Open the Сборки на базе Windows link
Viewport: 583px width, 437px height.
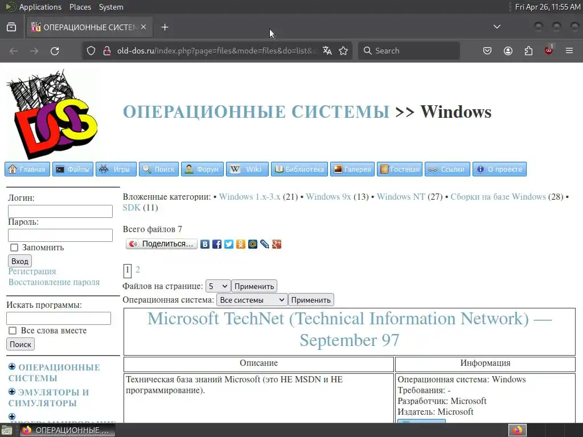click(498, 196)
